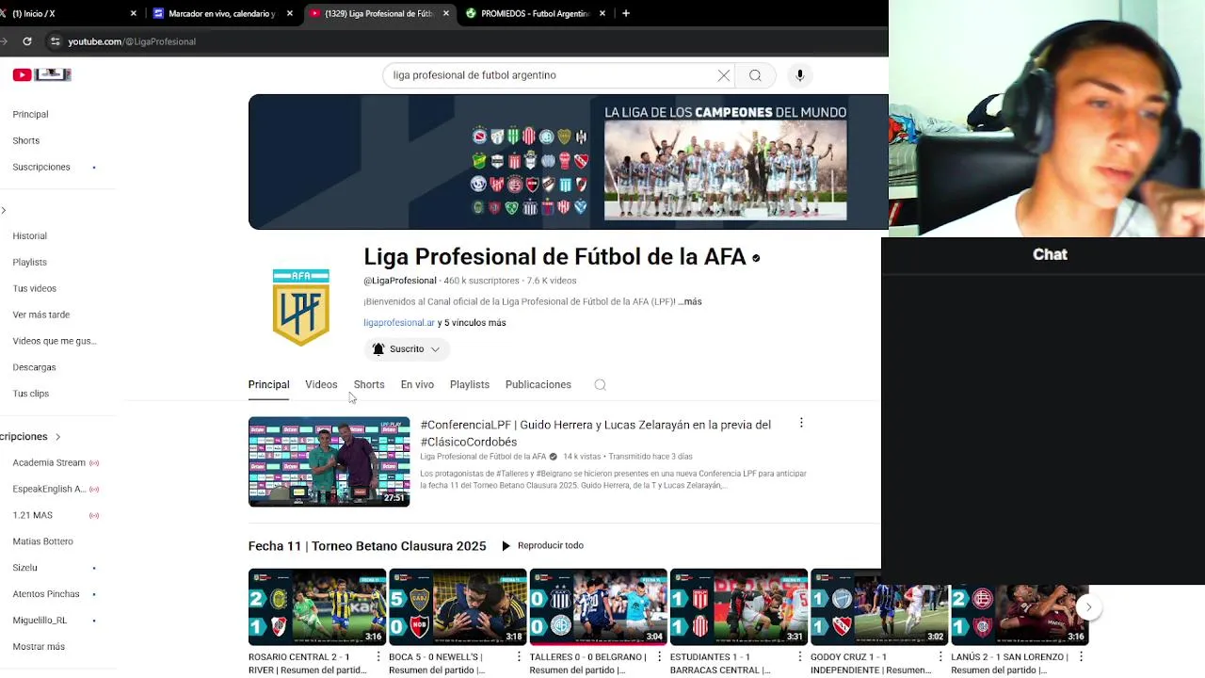Open Shorts in the sidebar

click(26, 141)
